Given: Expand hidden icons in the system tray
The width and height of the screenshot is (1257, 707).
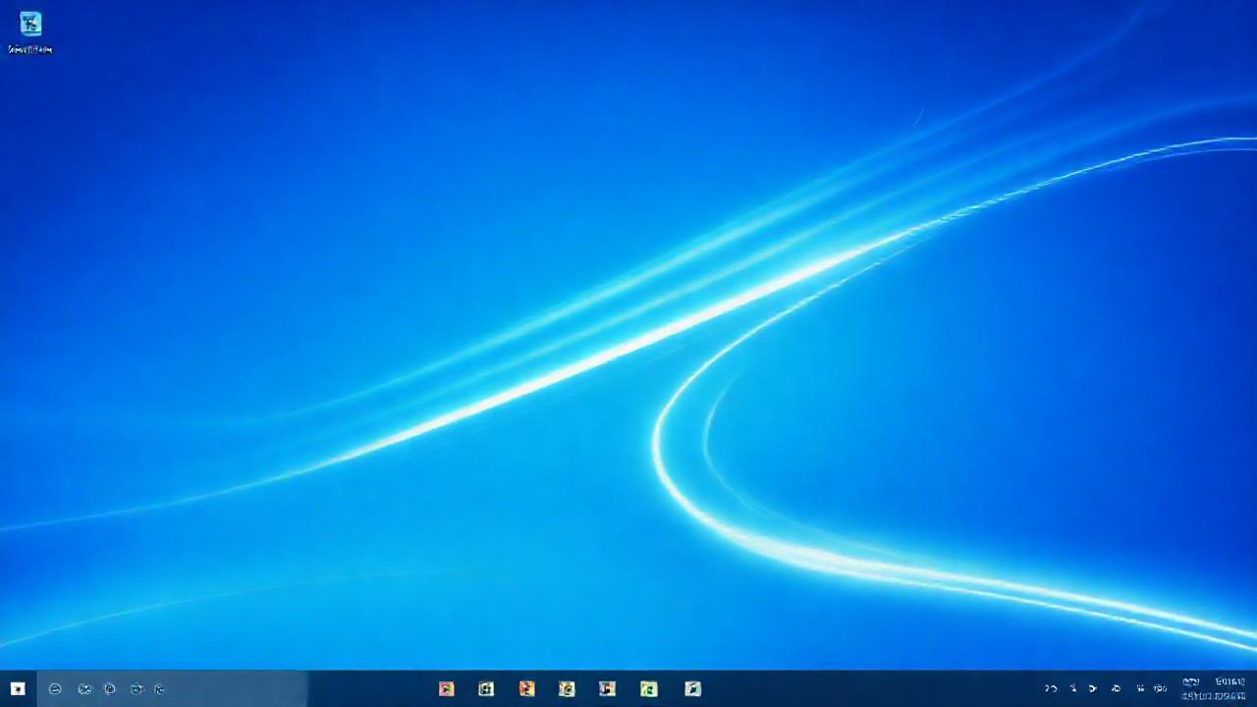Looking at the screenshot, I should (1051, 688).
